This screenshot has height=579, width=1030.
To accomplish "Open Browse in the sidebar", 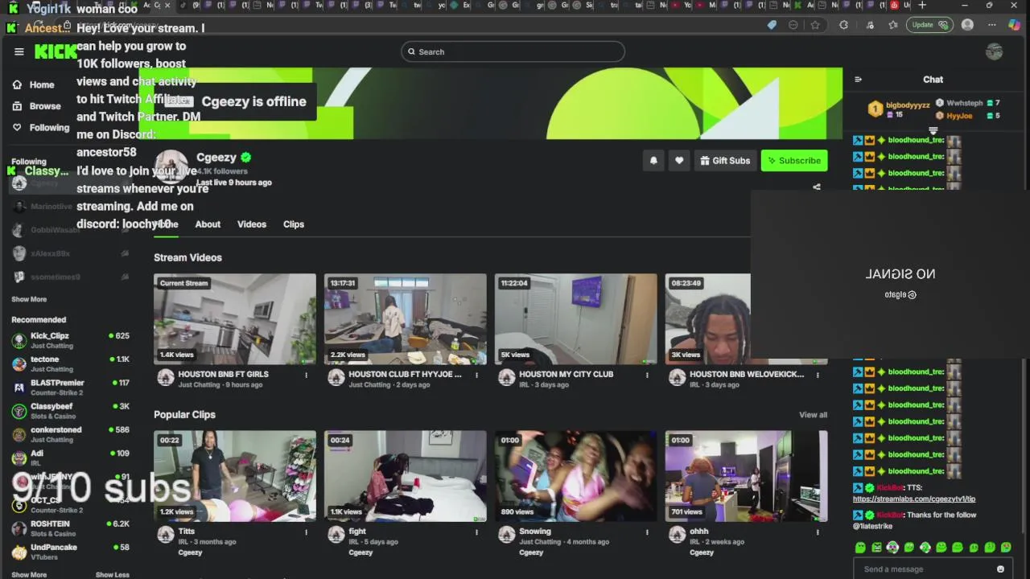I will click(x=36, y=105).
